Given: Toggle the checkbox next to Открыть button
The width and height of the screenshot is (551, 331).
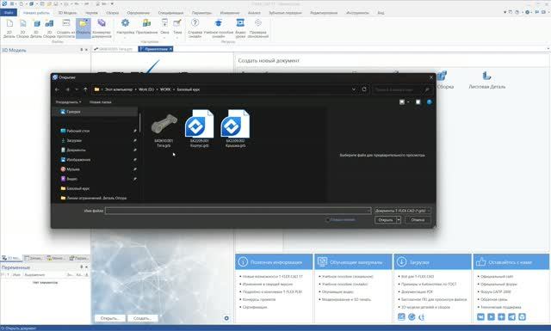Looking at the screenshot, I should coord(327,220).
